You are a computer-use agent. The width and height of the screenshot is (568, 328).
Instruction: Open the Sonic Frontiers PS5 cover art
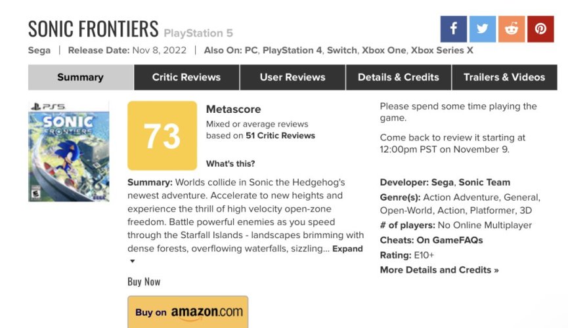point(69,152)
